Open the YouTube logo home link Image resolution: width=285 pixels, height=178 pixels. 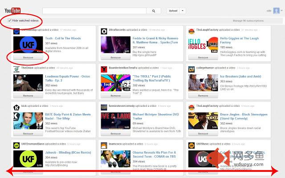[x=12, y=11]
